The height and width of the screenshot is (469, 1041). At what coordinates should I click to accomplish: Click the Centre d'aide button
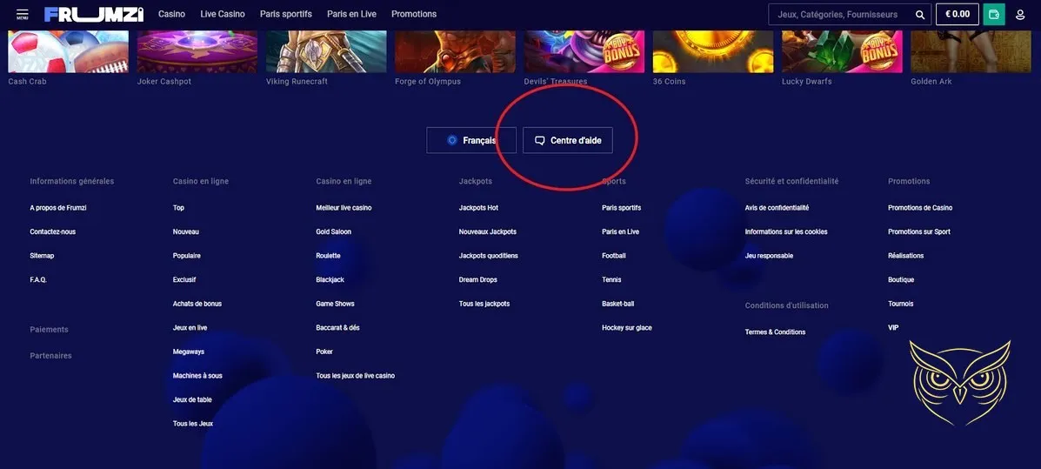click(x=568, y=140)
